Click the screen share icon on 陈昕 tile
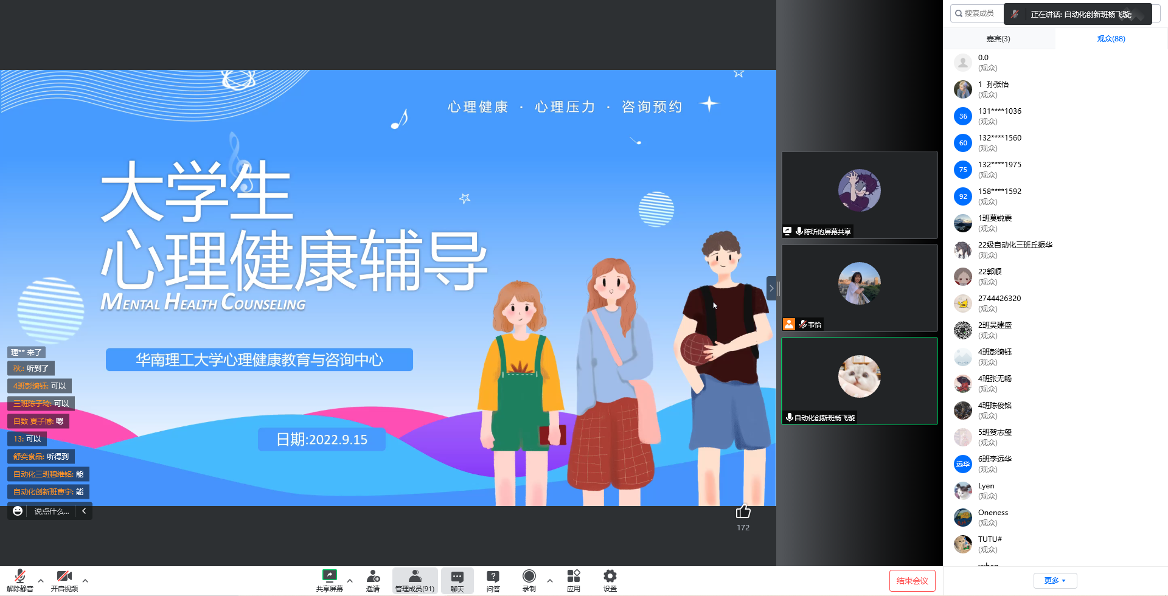This screenshot has height=596, width=1168. pyautogui.click(x=787, y=231)
